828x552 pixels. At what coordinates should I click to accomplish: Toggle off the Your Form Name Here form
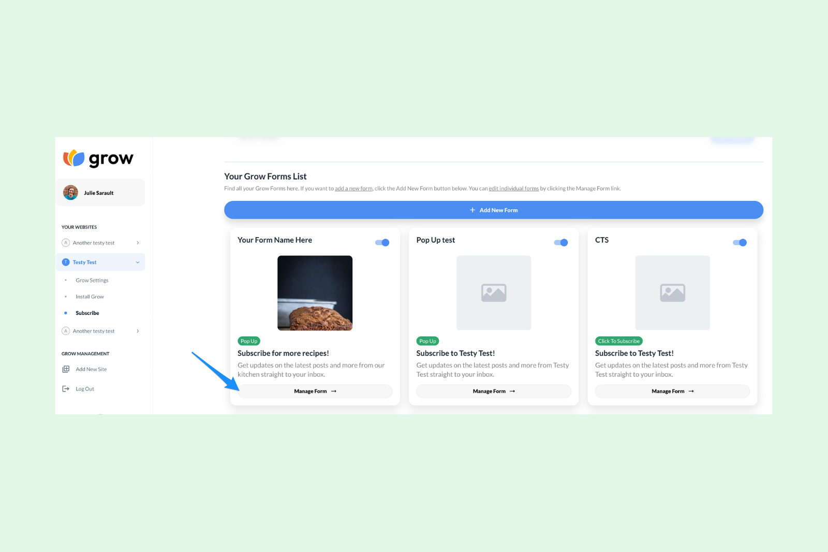click(382, 242)
